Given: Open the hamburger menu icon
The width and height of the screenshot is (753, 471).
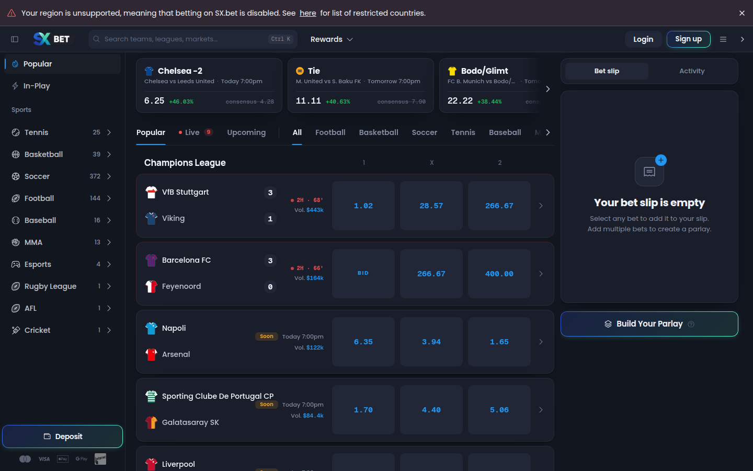Looking at the screenshot, I should point(723,39).
